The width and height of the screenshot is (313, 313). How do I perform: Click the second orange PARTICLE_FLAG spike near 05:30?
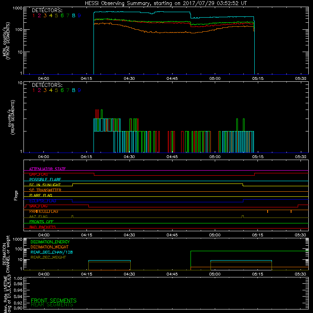(x=291, y=211)
